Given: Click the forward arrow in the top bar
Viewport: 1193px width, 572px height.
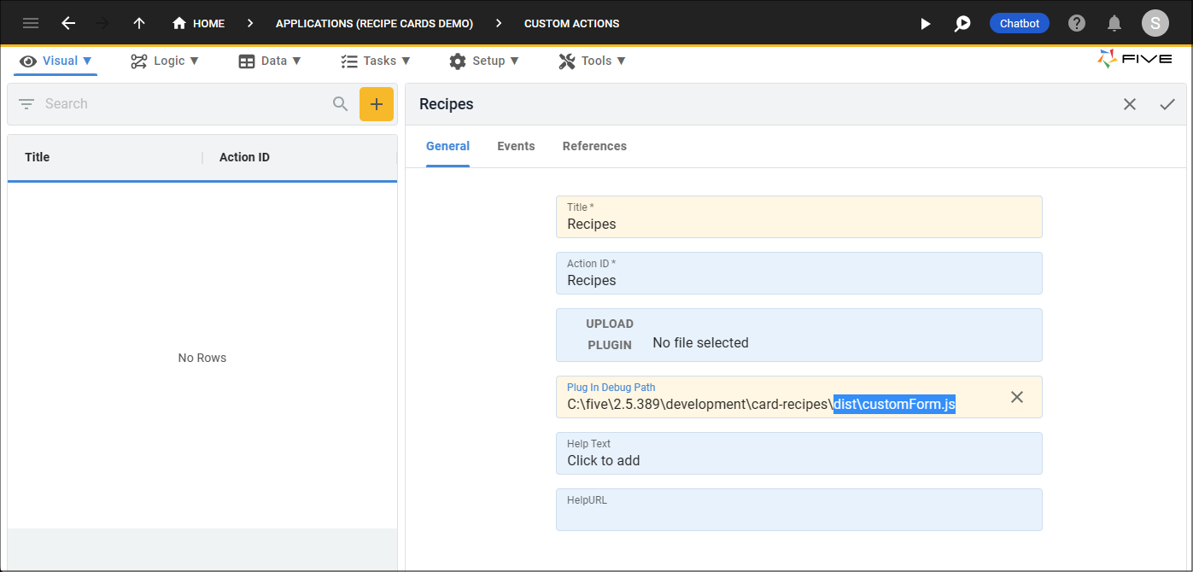Looking at the screenshot, I should coord(103,23).
